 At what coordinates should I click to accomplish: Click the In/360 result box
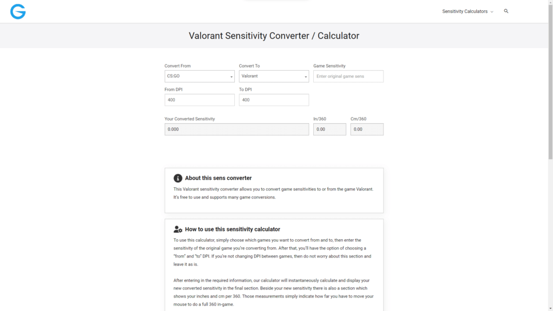point(329,129)
